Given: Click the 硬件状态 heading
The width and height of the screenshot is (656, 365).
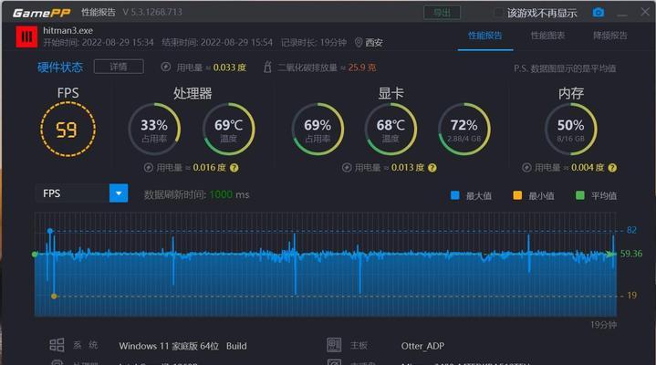Looking at the screenshot, I should point(60,67).
